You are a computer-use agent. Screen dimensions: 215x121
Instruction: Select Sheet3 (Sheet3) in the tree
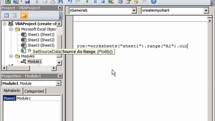(41, 45)
